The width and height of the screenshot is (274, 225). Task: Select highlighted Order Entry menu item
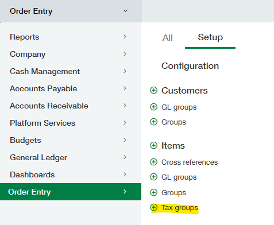pos(71,192)
